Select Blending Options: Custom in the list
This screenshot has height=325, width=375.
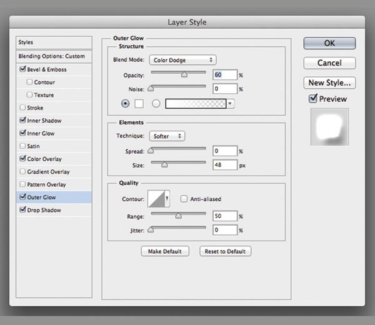52,56
